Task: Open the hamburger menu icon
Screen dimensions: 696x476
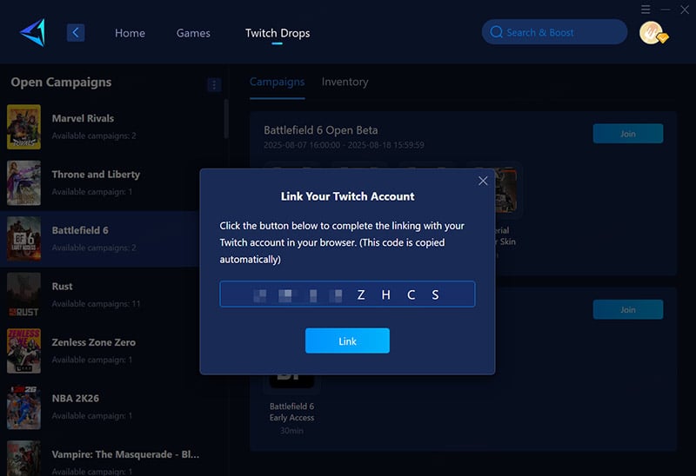Action: pos(646,10)
